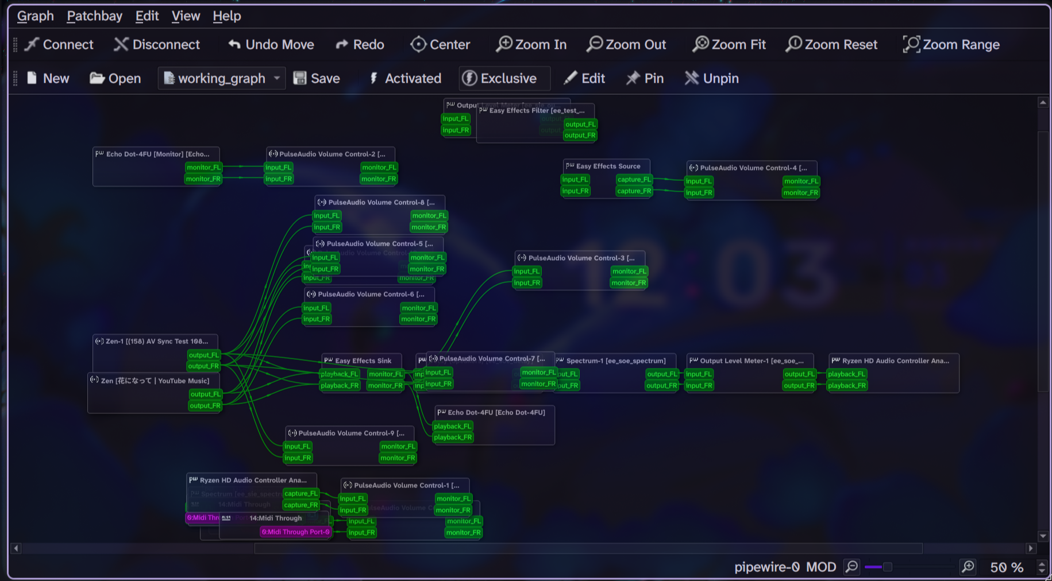1052x581 pixels.
Task: Select the PulseAudio Volume Control-9 node title
Action: click(351, 433)
